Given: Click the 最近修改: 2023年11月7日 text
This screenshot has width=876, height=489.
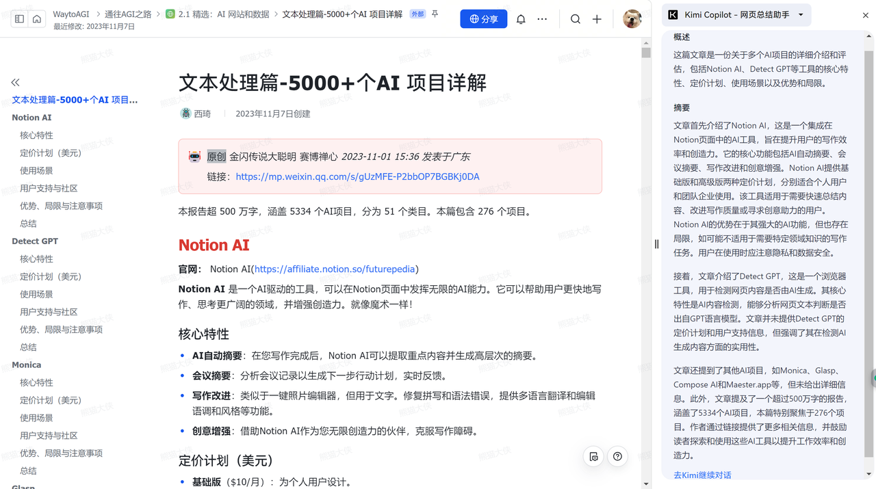Looking at the screenshot, I should click(x=93, y=26).
